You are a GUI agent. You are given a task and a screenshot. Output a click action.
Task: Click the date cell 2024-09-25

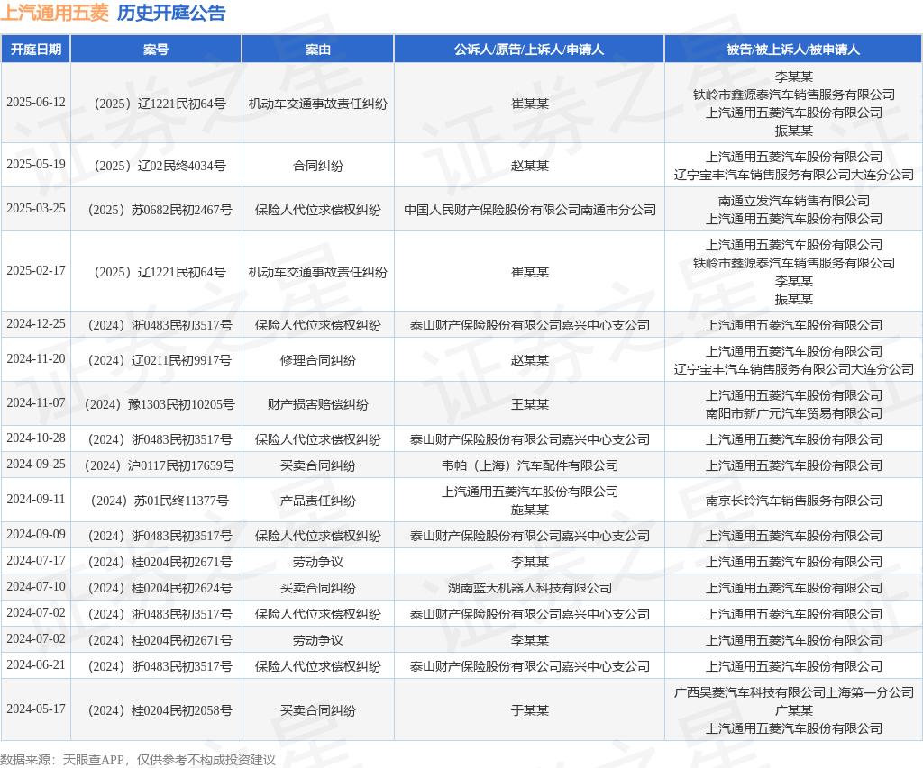coord(36,464)
